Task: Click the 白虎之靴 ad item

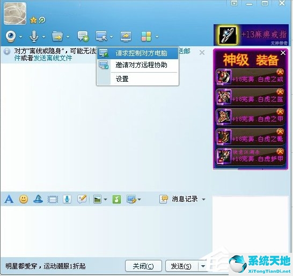Action: pyautogui.click(x=250, y=137)
